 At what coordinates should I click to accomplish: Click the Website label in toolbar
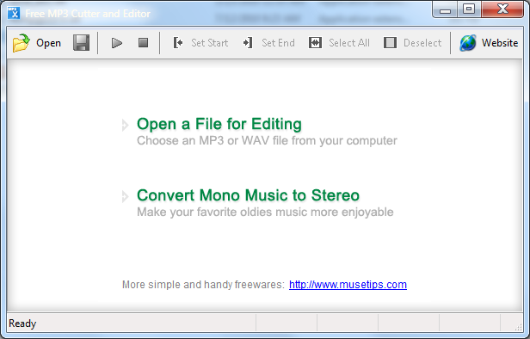pos(500,43)
